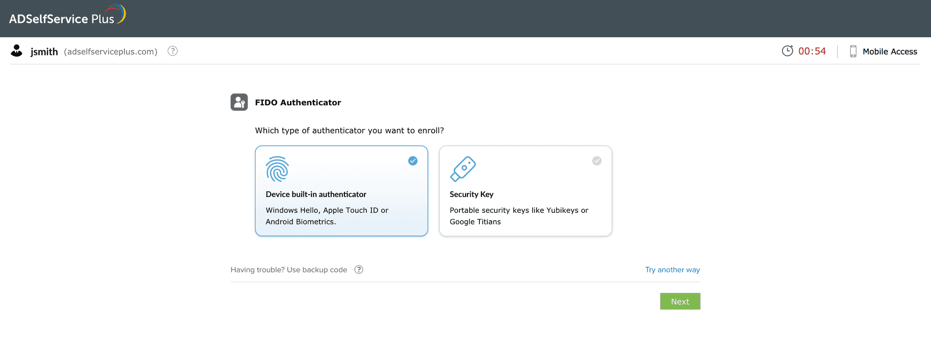Click the session timer clock icon
931x352 pixels.
point(787,51)
